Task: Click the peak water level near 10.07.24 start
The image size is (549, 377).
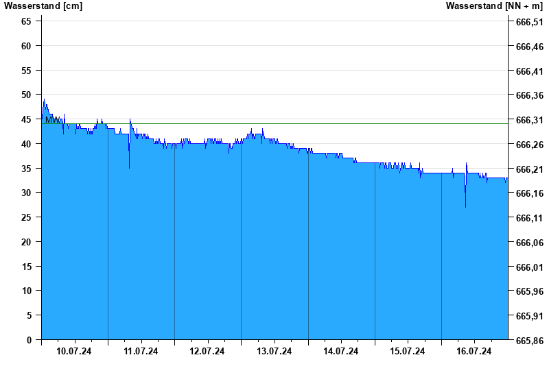Action: [44, 99]
